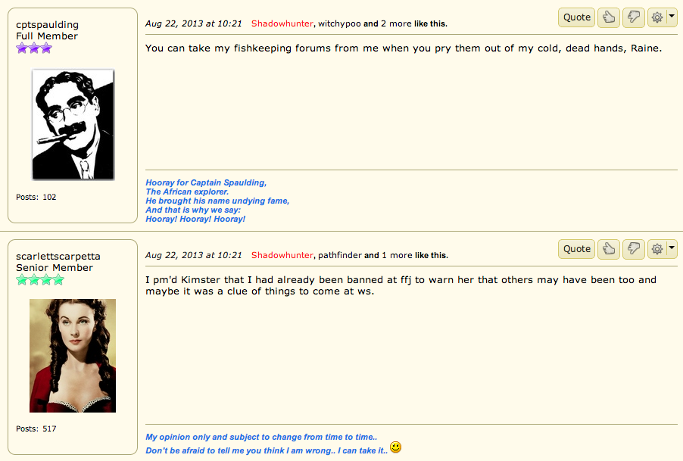This screenshot has width=683, height=461.
Task: Dislike scarlettscarpetta's post with thumbs-down icon
Action: tap(633, 249)
